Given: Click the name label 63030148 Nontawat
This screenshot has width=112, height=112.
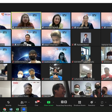Looking at the screenshot, I should (52, 79).
